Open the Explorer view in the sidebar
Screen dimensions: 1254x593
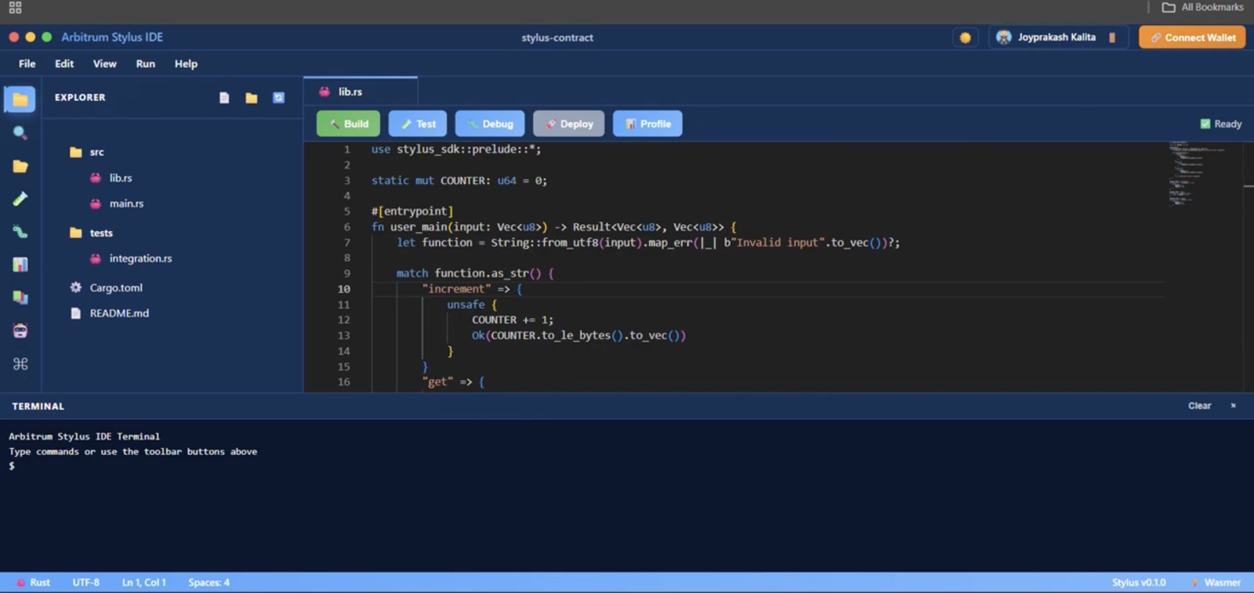pos(20,99)
